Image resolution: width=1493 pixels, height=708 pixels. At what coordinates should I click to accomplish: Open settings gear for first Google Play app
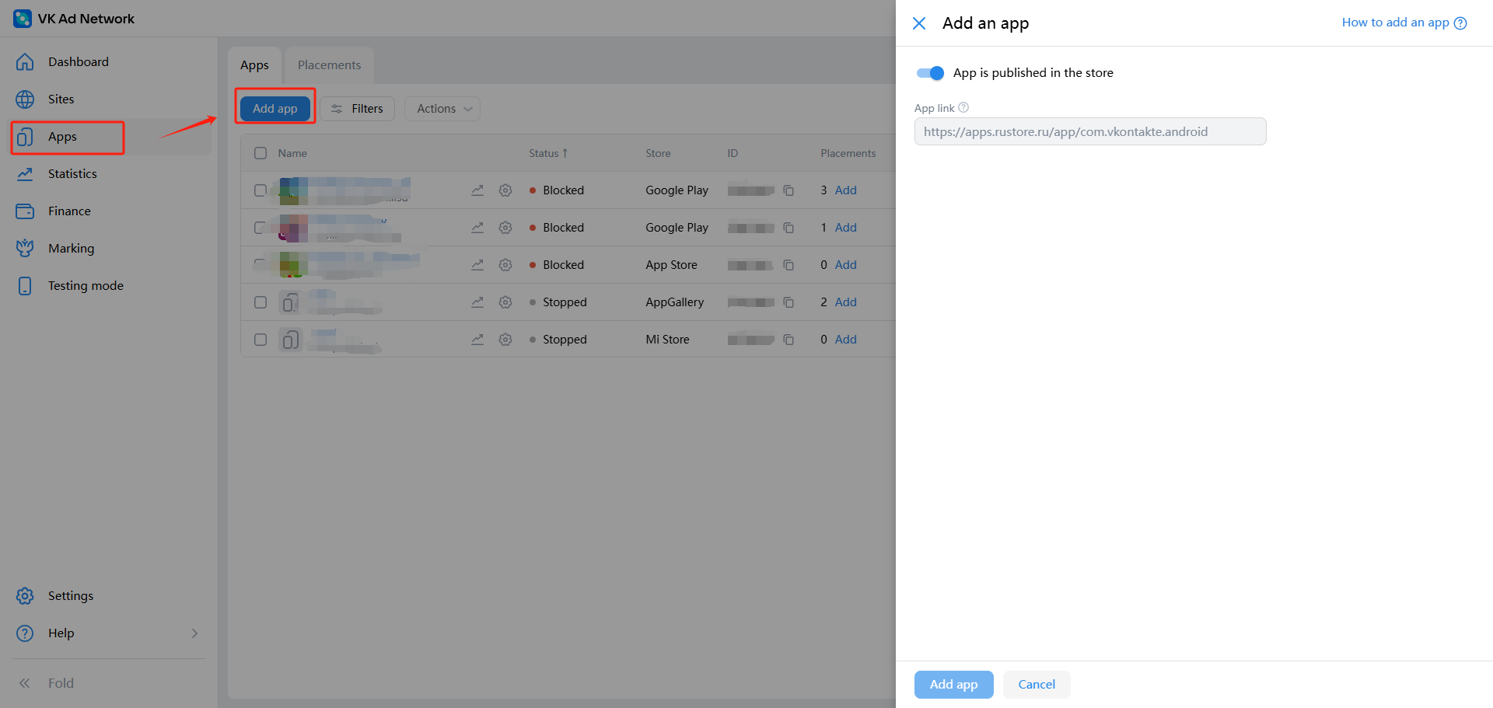click(505, 190)
